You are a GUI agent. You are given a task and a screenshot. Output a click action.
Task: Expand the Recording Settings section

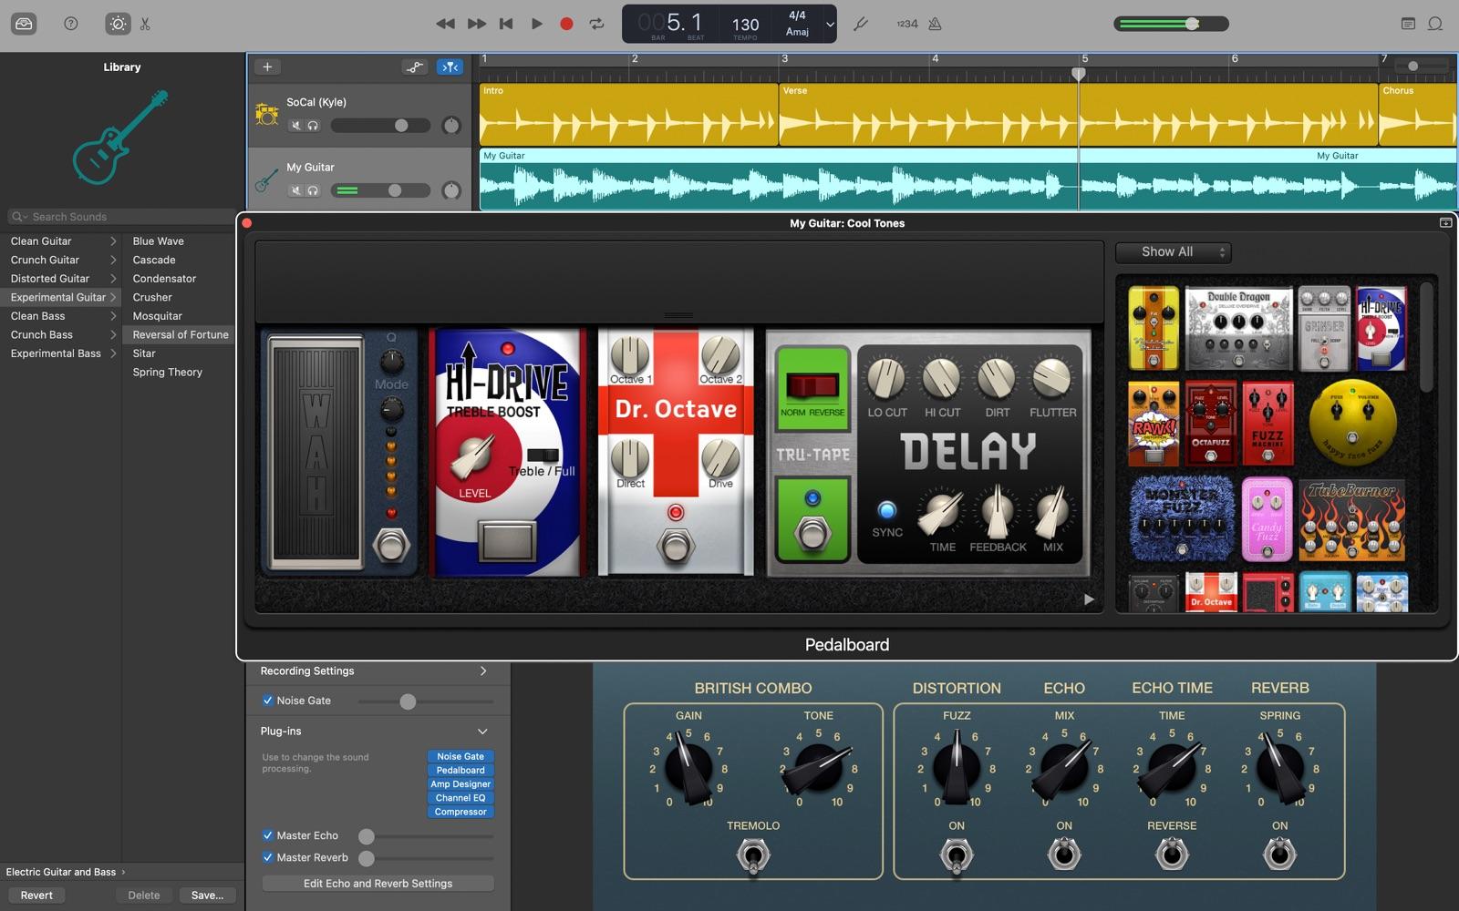482,671
